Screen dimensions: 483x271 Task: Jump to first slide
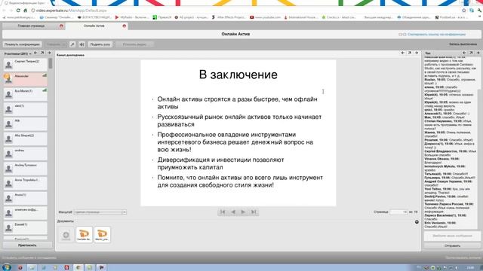tap(223, 212)
